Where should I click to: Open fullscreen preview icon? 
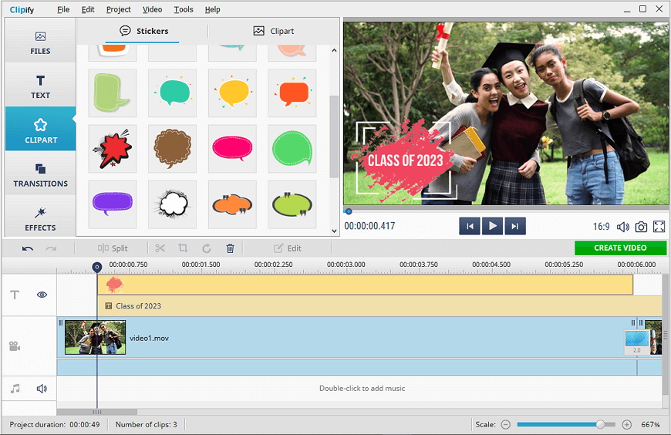point(659,227)
